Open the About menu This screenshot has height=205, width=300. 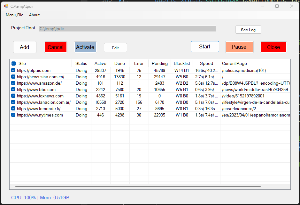click(34, 15)
